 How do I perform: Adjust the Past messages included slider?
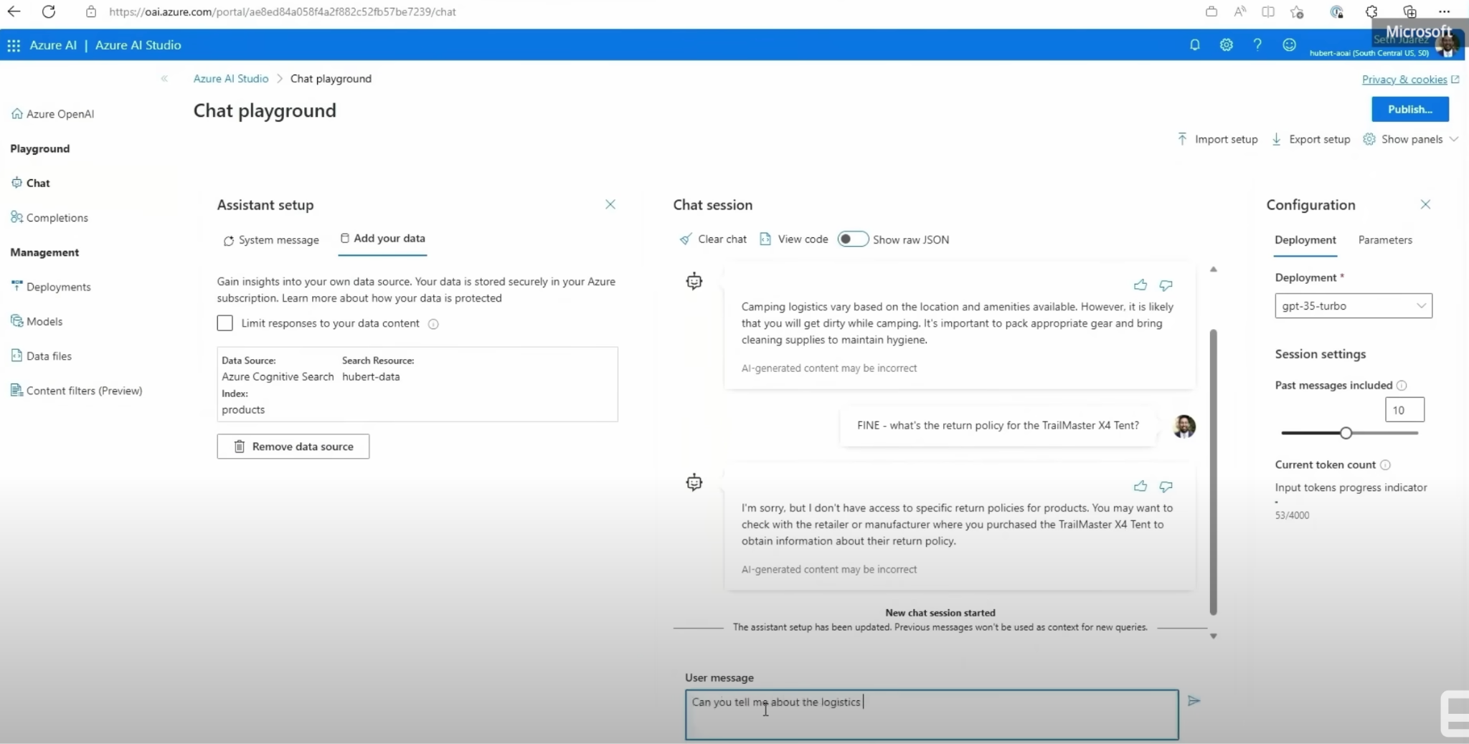tap(1346, 433)
